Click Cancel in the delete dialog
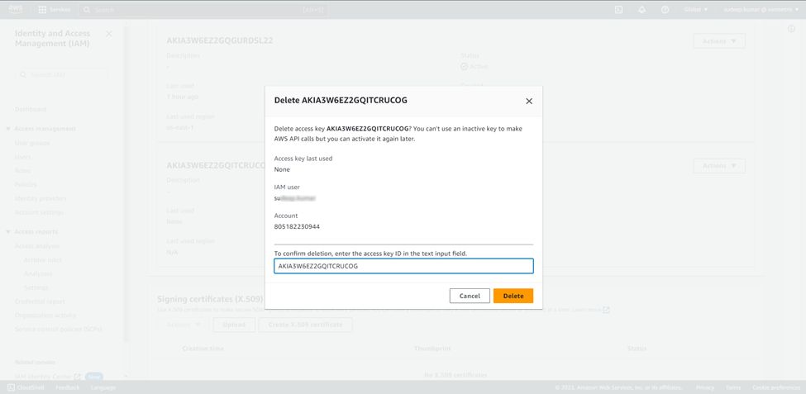Image resolution: width=806 pixels, height=394 pixels. click(x=470, y=296)
